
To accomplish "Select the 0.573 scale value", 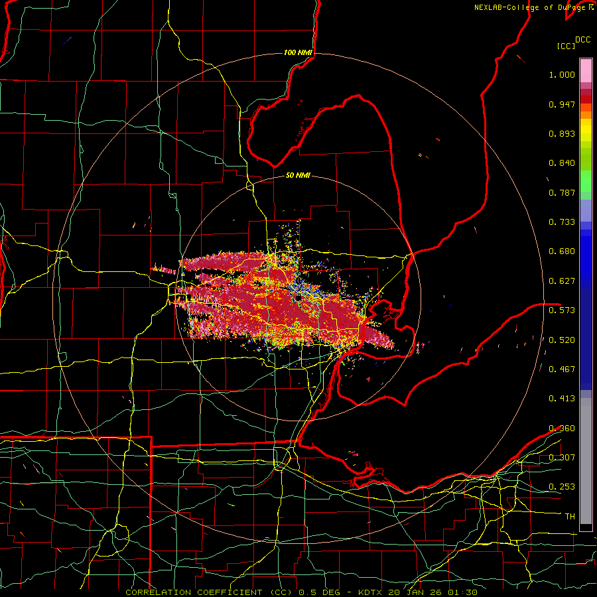I will pyautogui.click(x=562, y=310).
